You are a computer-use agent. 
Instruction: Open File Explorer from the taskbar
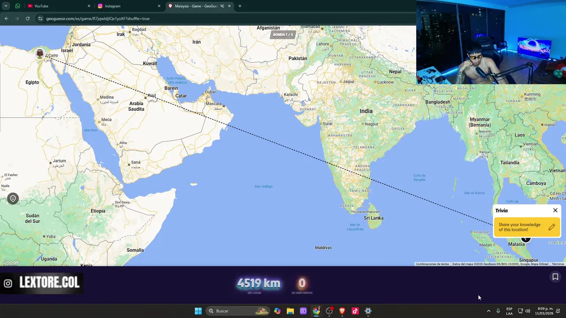point(290,311)
